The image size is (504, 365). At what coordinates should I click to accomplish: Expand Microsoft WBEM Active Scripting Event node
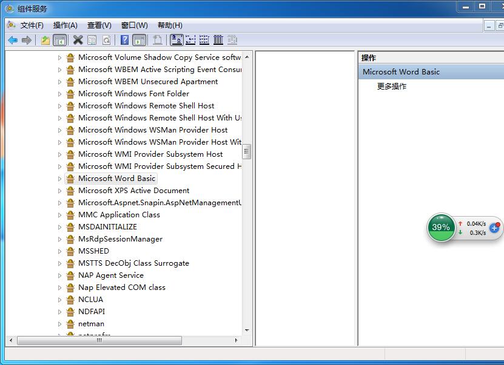pos(59,70)
